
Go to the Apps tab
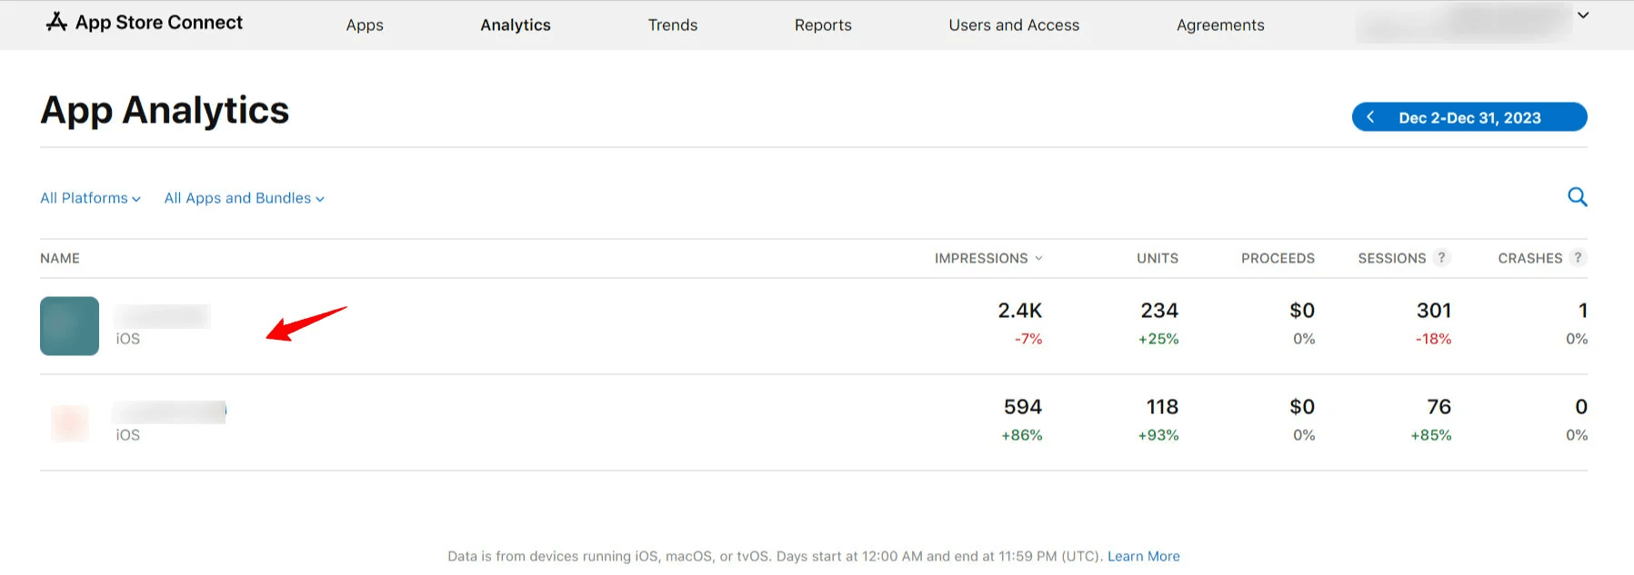pos(365,25)
